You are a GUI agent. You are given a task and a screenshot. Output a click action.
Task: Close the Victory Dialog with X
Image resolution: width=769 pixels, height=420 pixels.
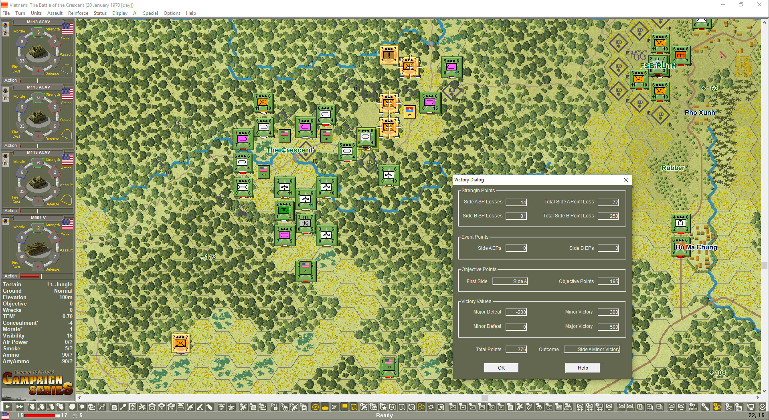pyautogui.click(x=626, y=180)
